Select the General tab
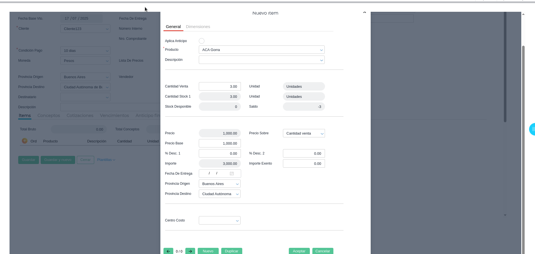The image size is (535, 254). click(173, 27)
